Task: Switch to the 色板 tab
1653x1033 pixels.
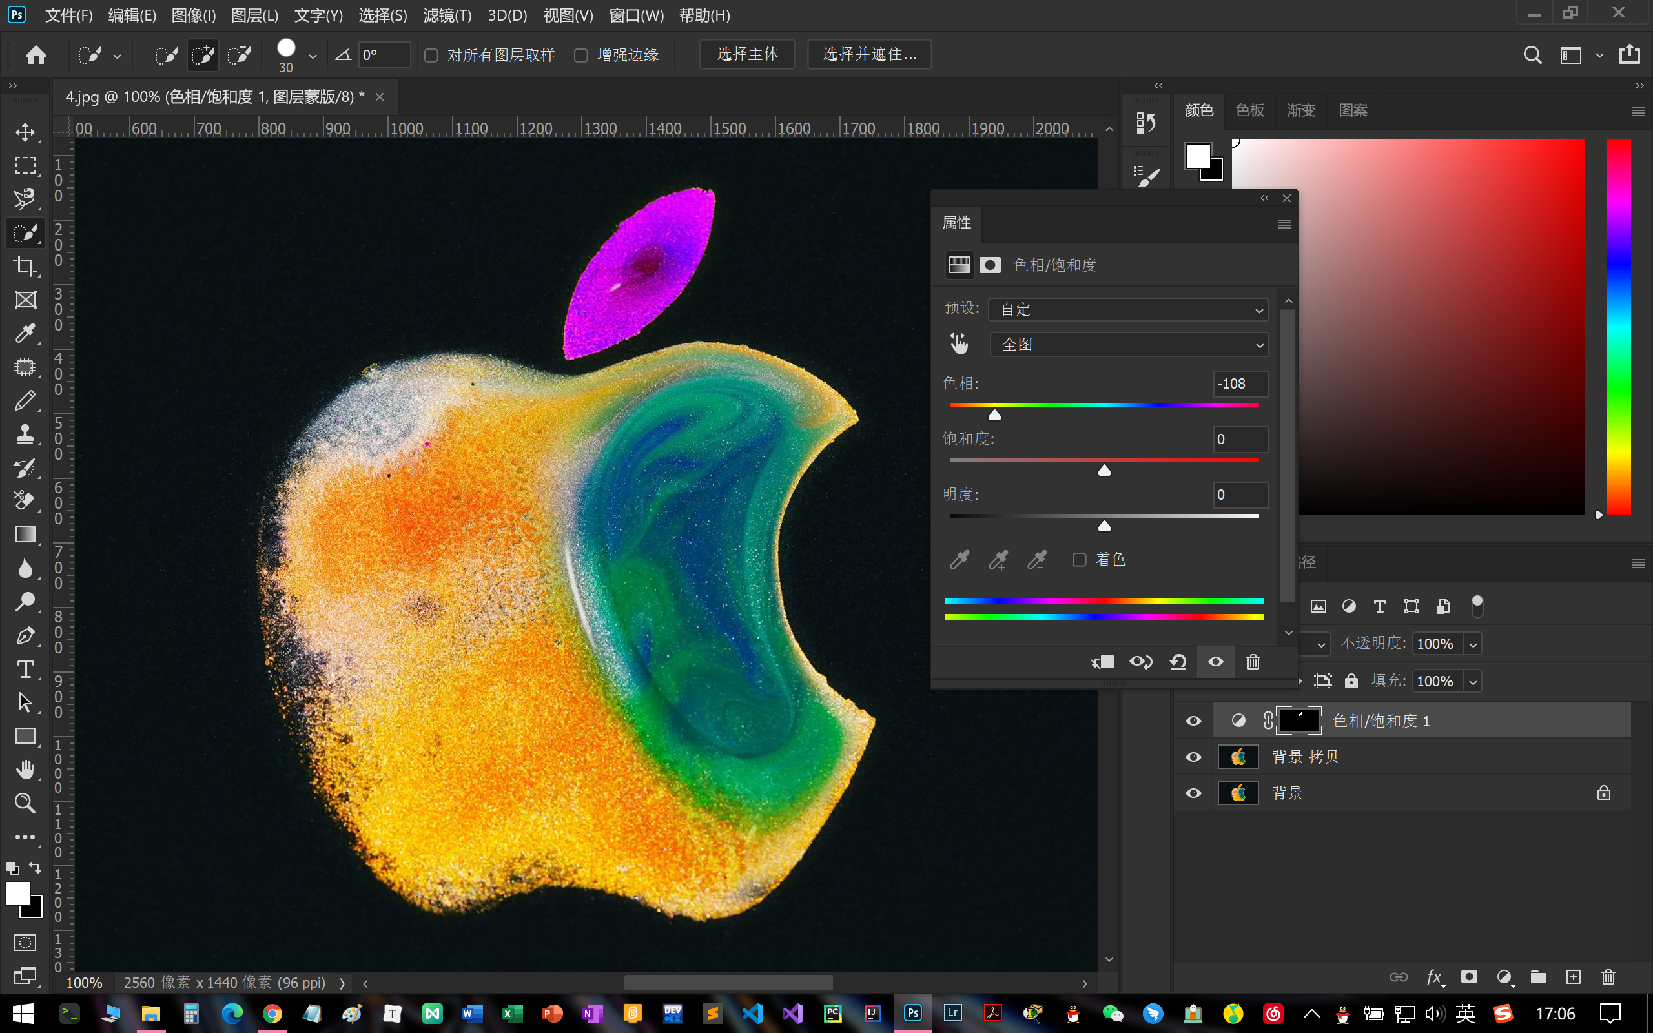Action: pos(1249,110)
